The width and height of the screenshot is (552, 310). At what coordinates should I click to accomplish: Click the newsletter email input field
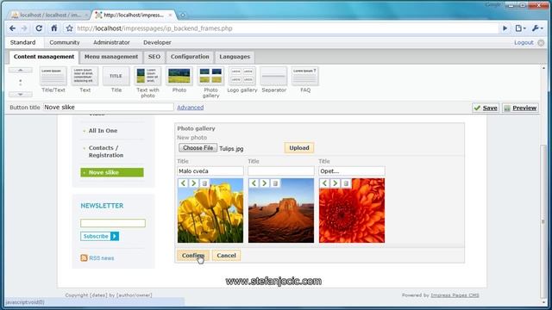pos(113,223)
